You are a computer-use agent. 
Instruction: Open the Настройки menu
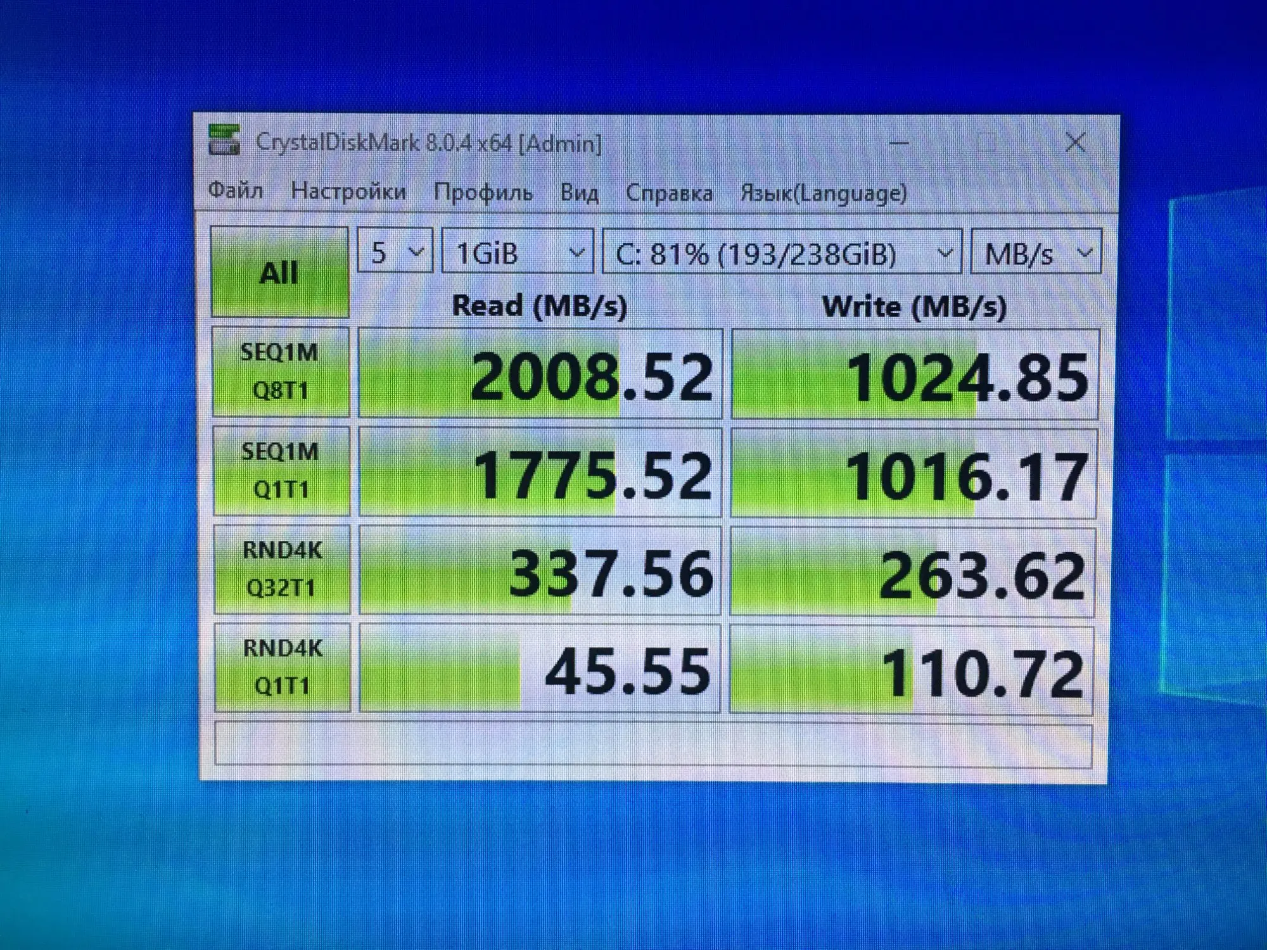pyautogui.click(x=348, y=191)
